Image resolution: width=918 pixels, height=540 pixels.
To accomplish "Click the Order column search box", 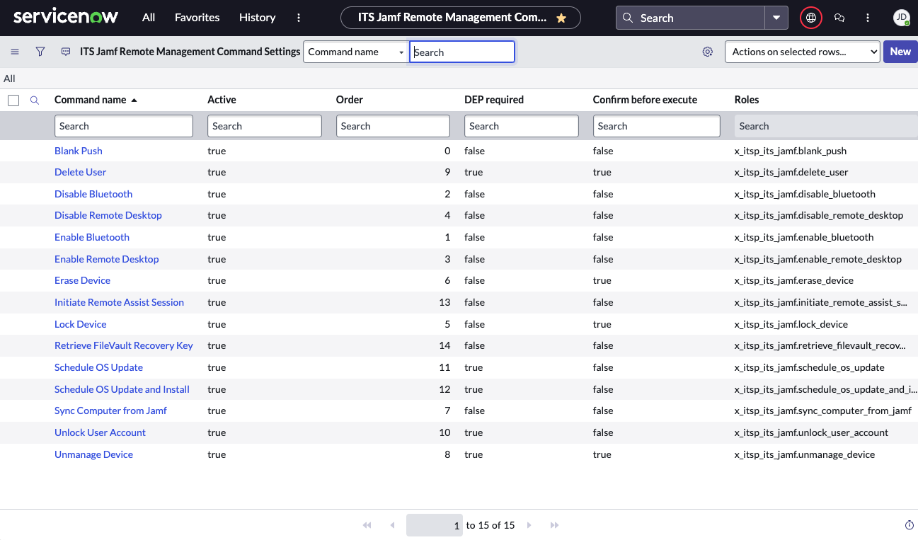I will click(x=393, y=126).
